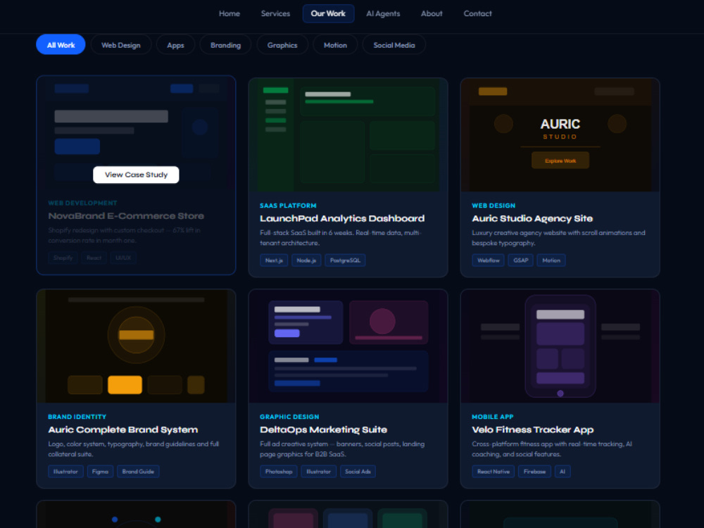Image resolution: width=704 pixels, height=528 pixels.
Task: Click the GRAPHIC DESIGN category label
Action: (x=289, y=417)
